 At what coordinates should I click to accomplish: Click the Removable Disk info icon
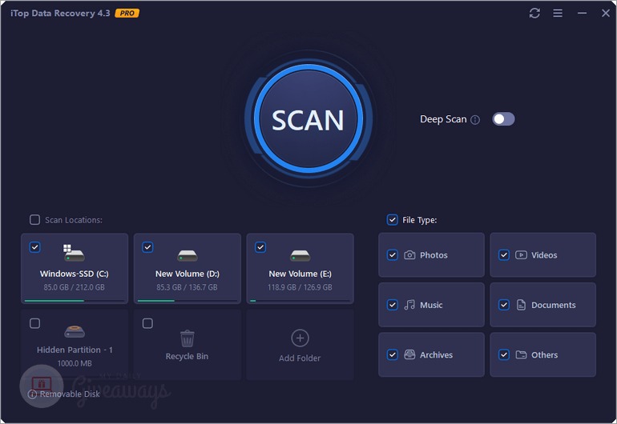pyautogui.click(x=33, y=394)
